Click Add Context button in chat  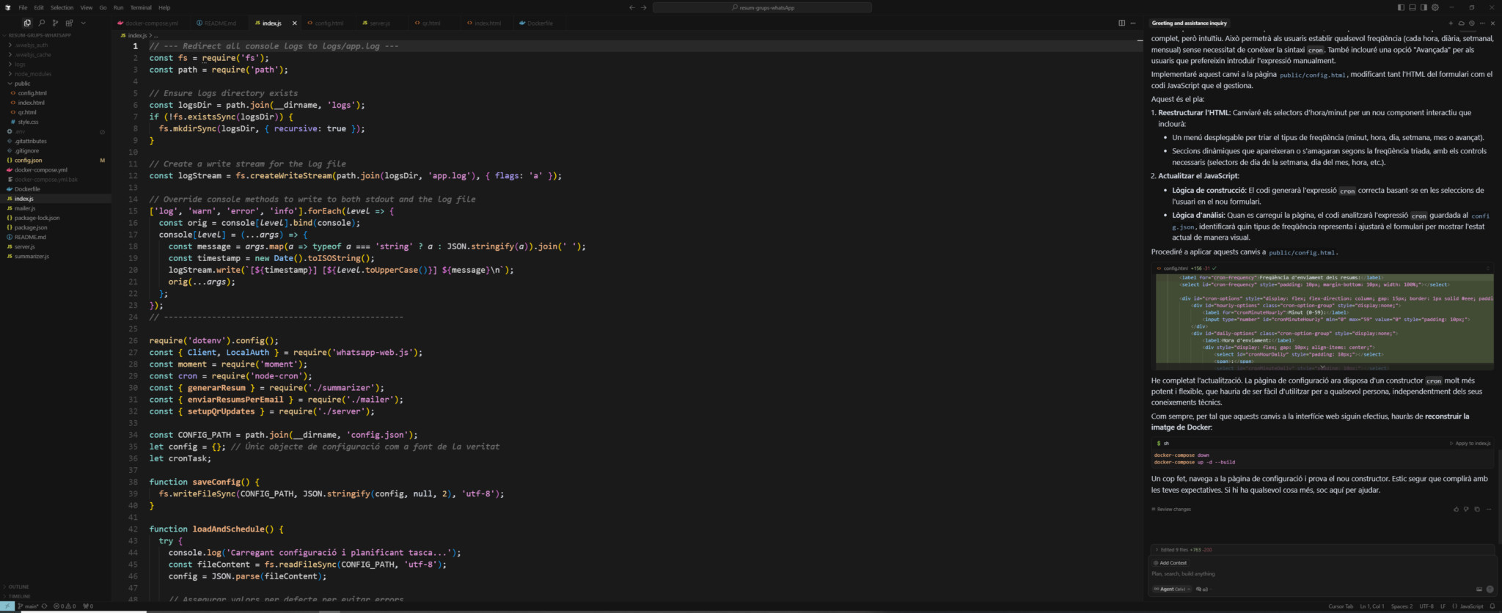point(1171,562)
